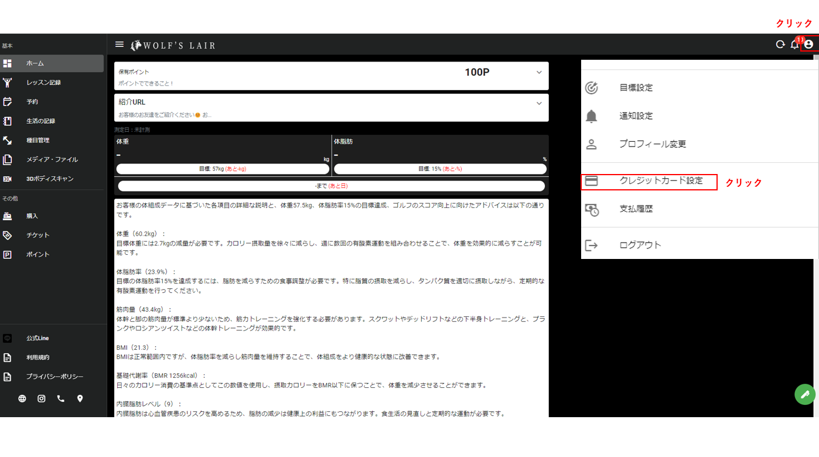The width and height of the screenshot is (819, 457).
Task: Click the -まで (あと日) deadline bar
Action: [x=332, y=186]
